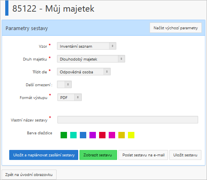Click Uložit a naplánovat zasílání sestavy
The image size is (207, 180).
(x=44, y=155)
